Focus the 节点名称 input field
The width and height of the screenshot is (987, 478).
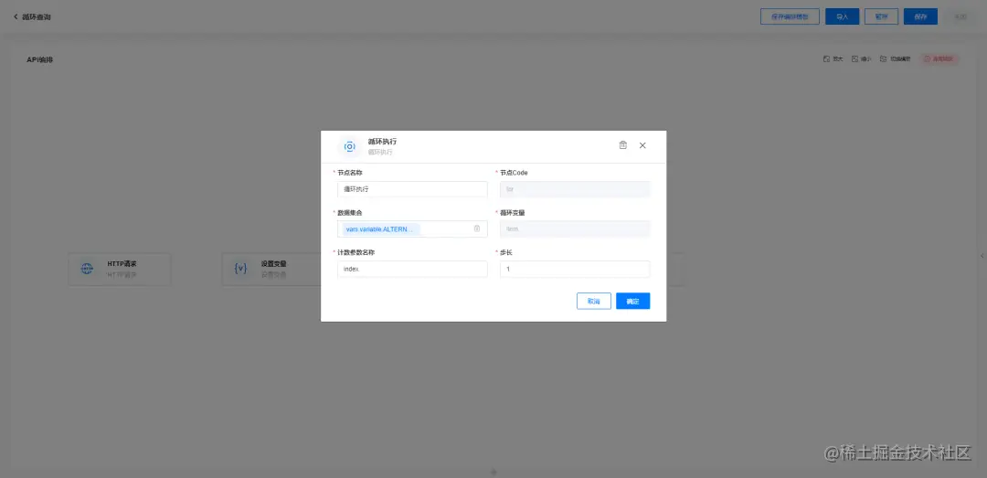click(412, 189)
